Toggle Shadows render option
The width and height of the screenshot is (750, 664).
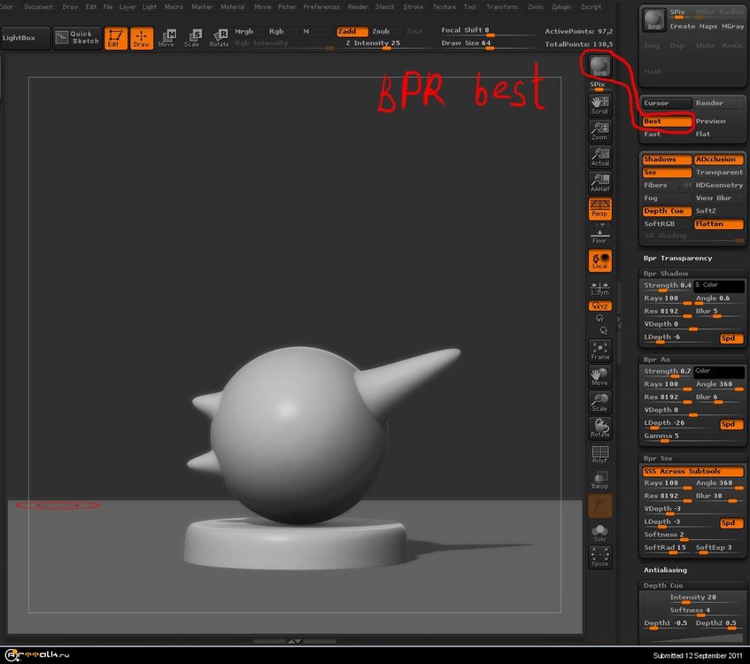pyautogui.click(x=667, y=159)
